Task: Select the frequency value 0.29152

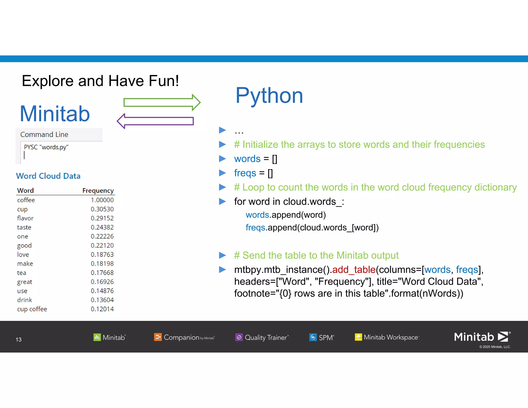Action: pos(102,218)
